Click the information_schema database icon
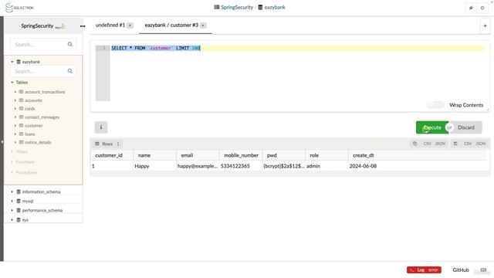 [19, 192]
